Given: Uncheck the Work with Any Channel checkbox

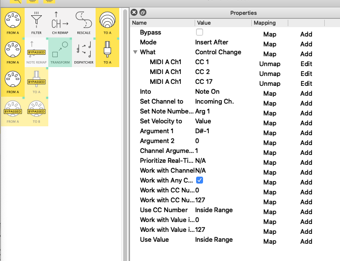Looking at the screenshot, I should 200,181.
